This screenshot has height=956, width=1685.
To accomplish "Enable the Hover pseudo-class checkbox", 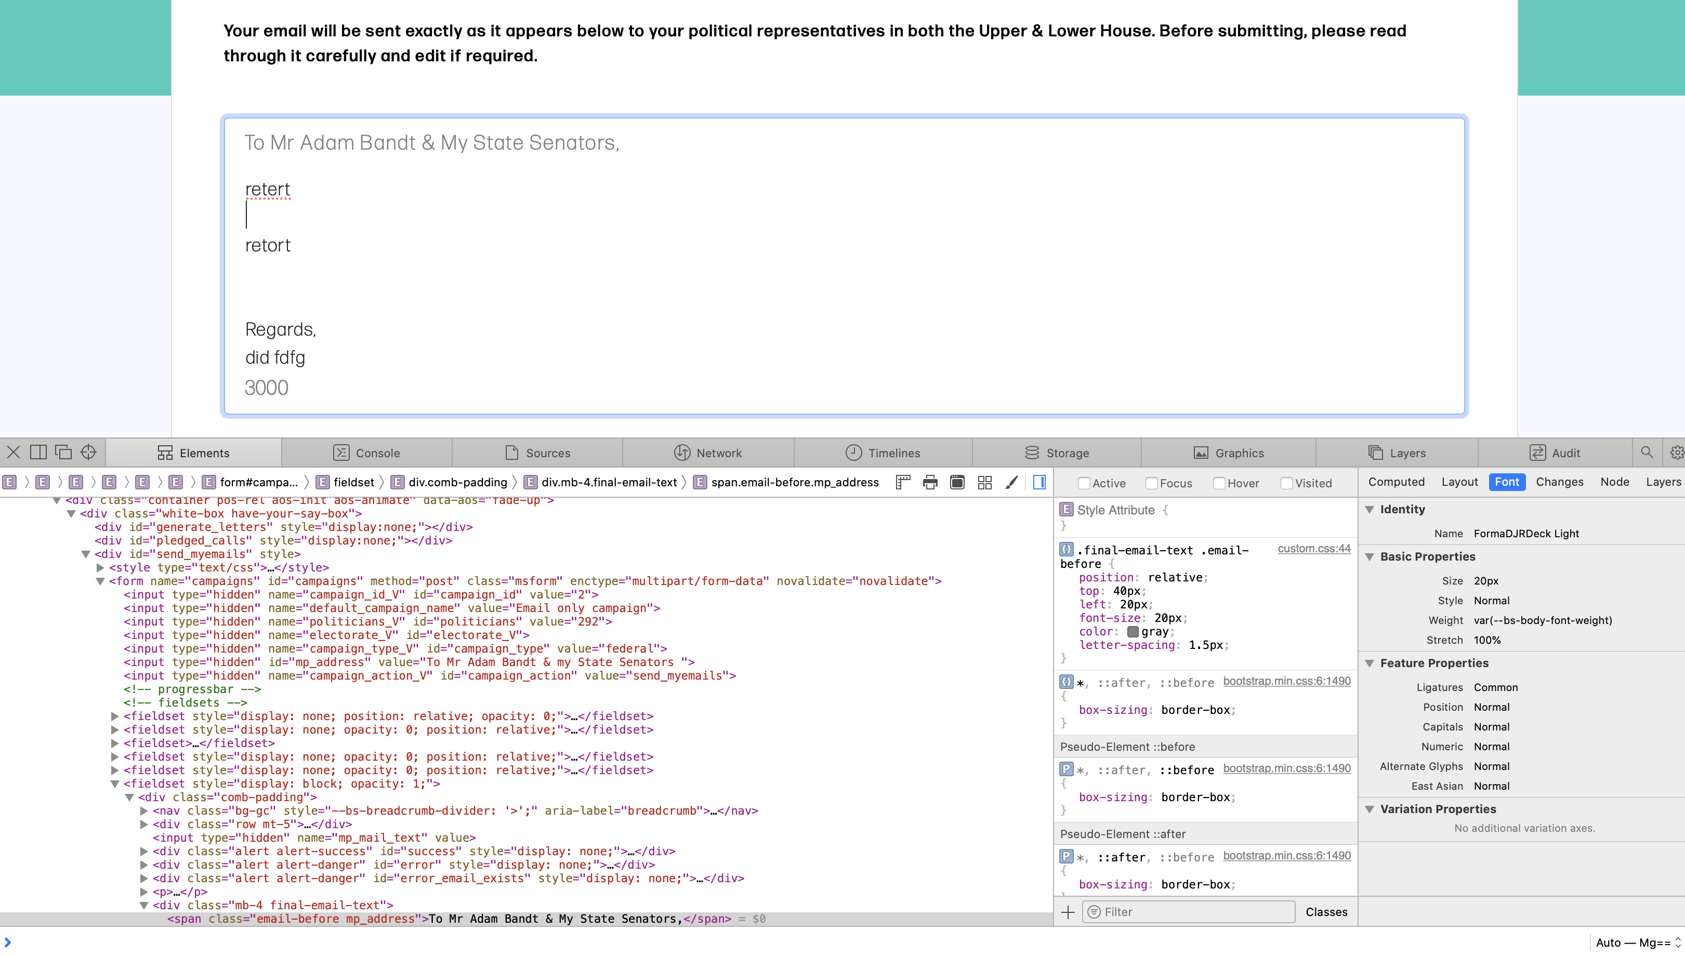I will tap(1219, 483).
